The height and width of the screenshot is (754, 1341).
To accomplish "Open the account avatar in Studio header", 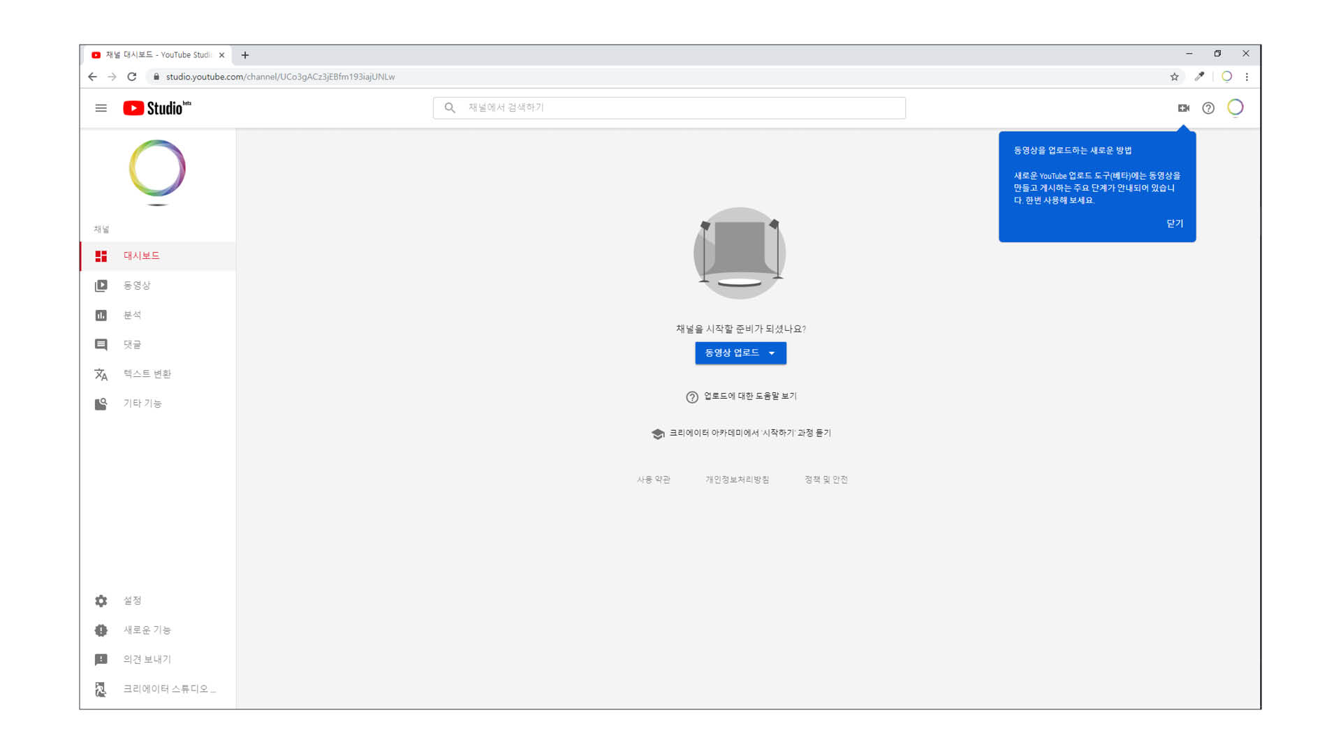I will 1235,108.
